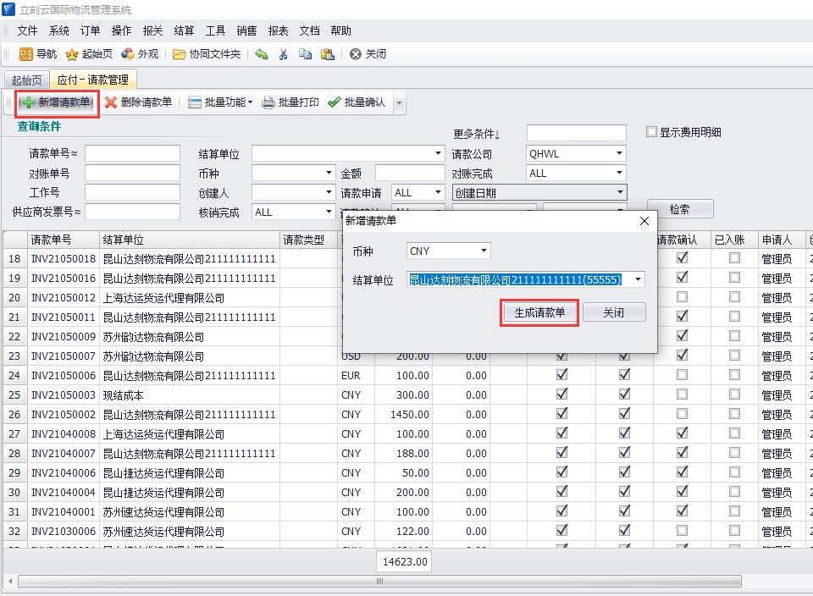Click the 请款单号 input field
Viewport: 813px width, 596px height.
click(x=132, y=154)
